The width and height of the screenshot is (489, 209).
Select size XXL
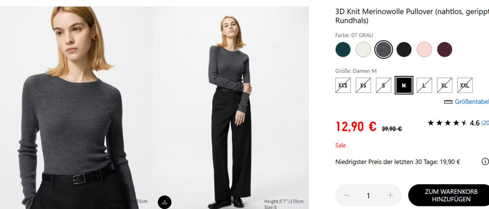coord(465,85)
